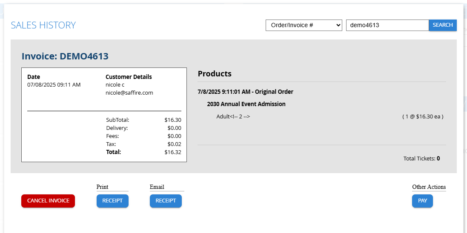Click the search field containing demo4613
The height and width of the screenshot is (233, 467).
click(x=387, y=25)
